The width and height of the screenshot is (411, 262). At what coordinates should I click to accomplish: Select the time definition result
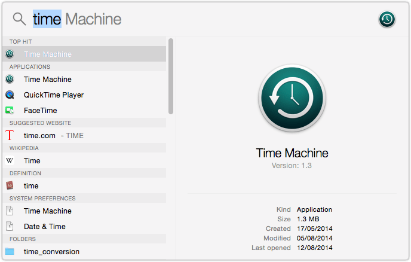pyautogui.click(x=84, y=186)
